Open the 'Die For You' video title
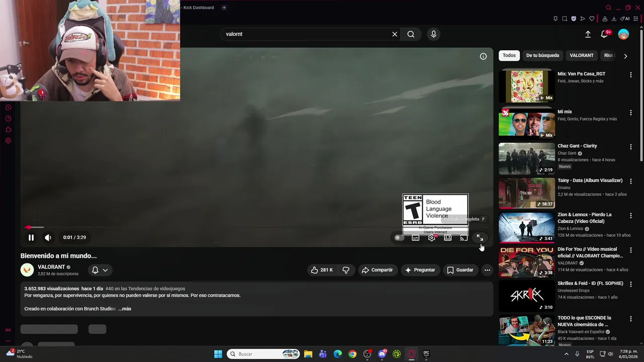 pos(590,252)
